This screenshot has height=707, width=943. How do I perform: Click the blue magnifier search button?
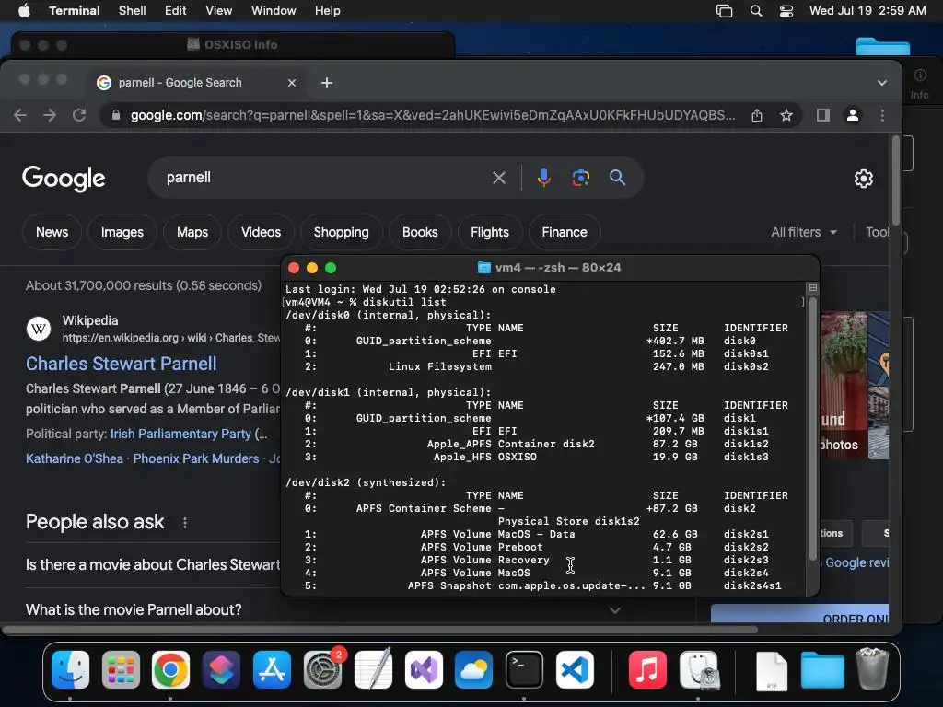point(617,178)
